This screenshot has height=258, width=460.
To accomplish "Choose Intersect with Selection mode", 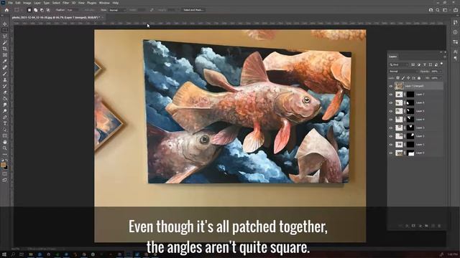I will coord(48,10).
